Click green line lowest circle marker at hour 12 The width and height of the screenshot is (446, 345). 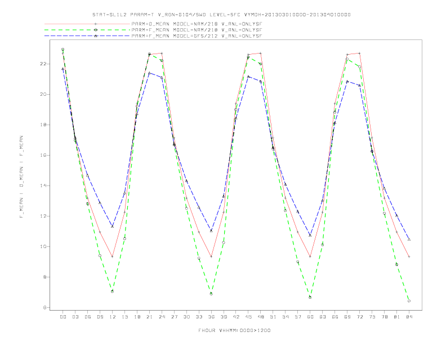tap(113, 291)
